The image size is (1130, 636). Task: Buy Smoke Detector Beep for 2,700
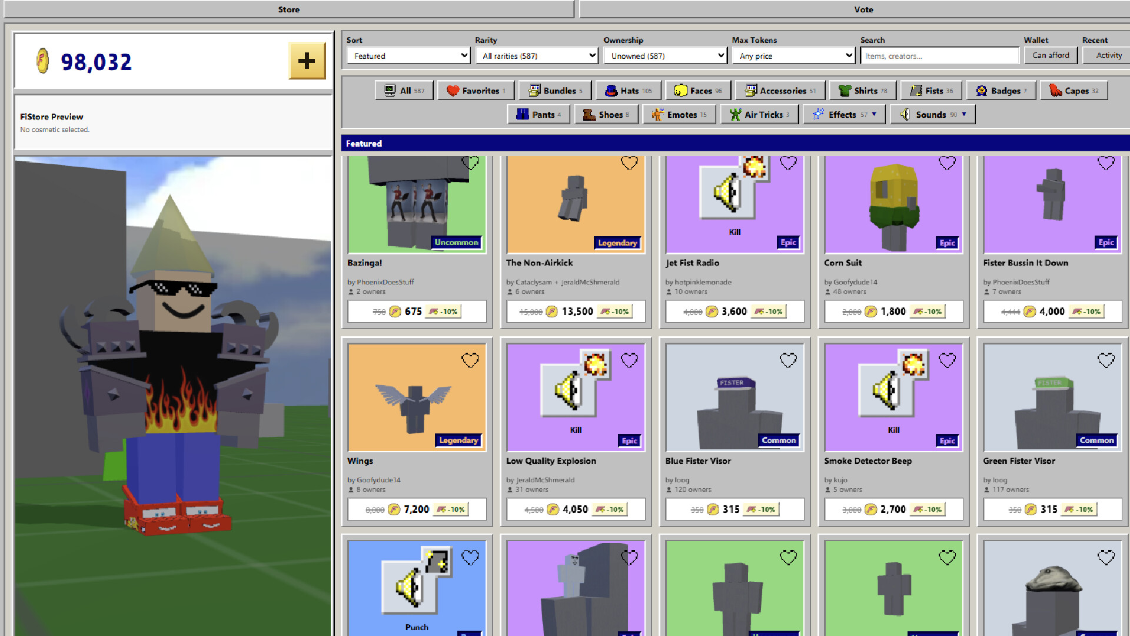point(893,509)
